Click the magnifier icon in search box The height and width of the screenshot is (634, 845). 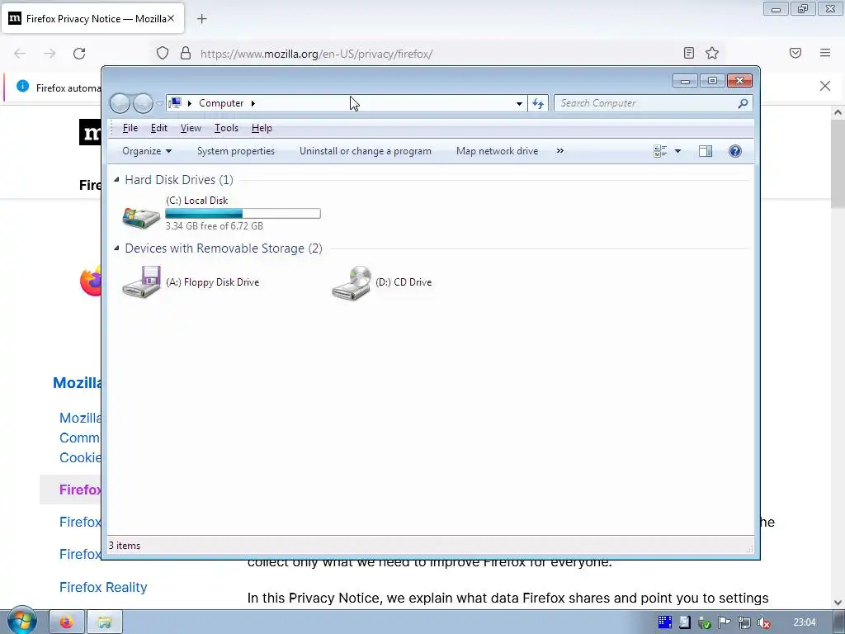click(x=743, y=103)
